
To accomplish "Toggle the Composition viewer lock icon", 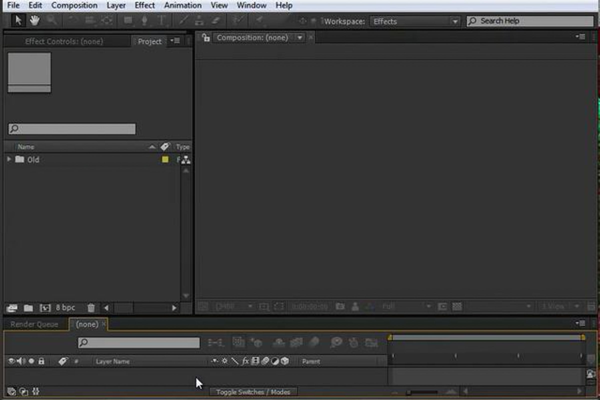I will coord(206,38).
